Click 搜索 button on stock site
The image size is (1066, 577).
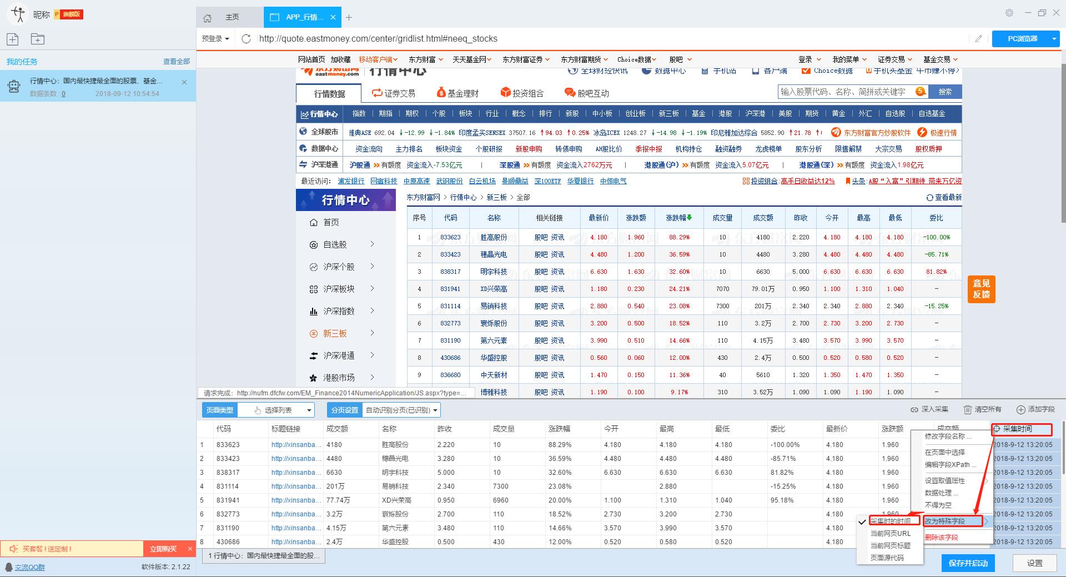[x=945, y=92]
